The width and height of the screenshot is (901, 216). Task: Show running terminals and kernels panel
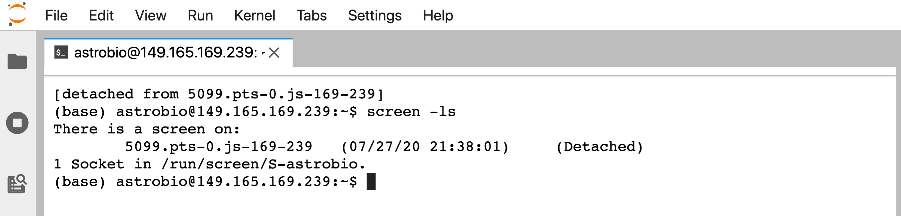click(17, 123)
